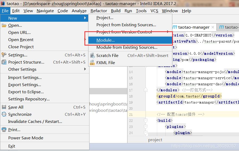Click the 配置tomcat插件 comment line
The height and width of the screenshot is (151, 239).
tap(181, 114)
